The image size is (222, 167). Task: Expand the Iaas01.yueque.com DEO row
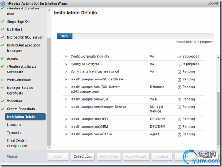[66, 119]
